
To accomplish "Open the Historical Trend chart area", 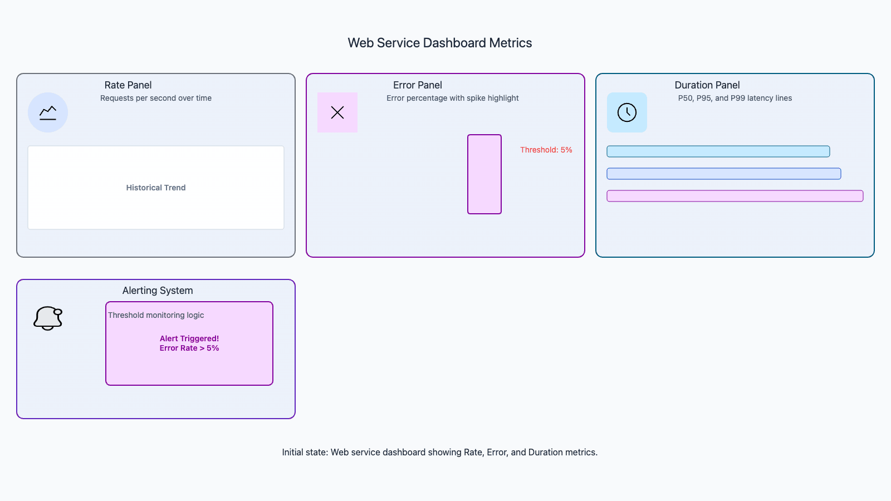I will (x=156, y=188).
